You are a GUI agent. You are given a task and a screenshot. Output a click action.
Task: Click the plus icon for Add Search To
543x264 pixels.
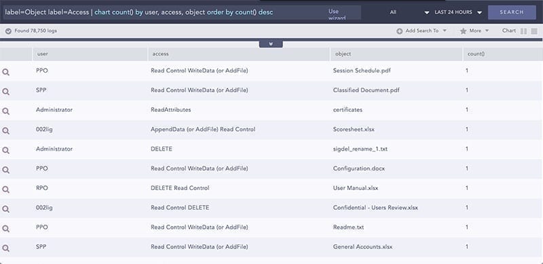(399, 31)
